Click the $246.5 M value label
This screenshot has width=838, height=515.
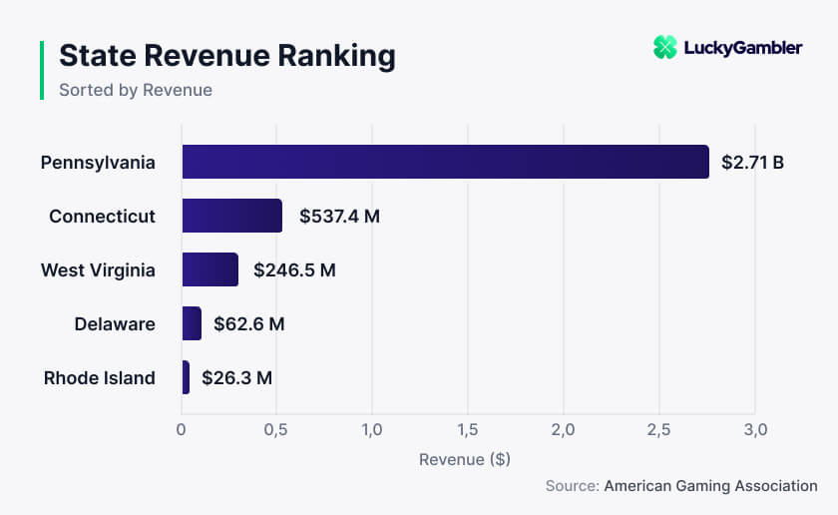click(294, 270)
